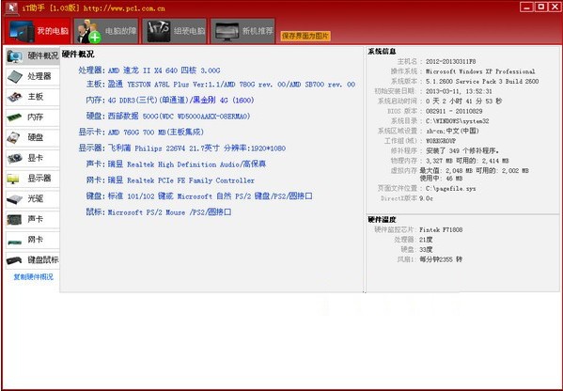Click hard disk temperature 33度
This screenshot has width=563, height=391.
pos(426,249)
